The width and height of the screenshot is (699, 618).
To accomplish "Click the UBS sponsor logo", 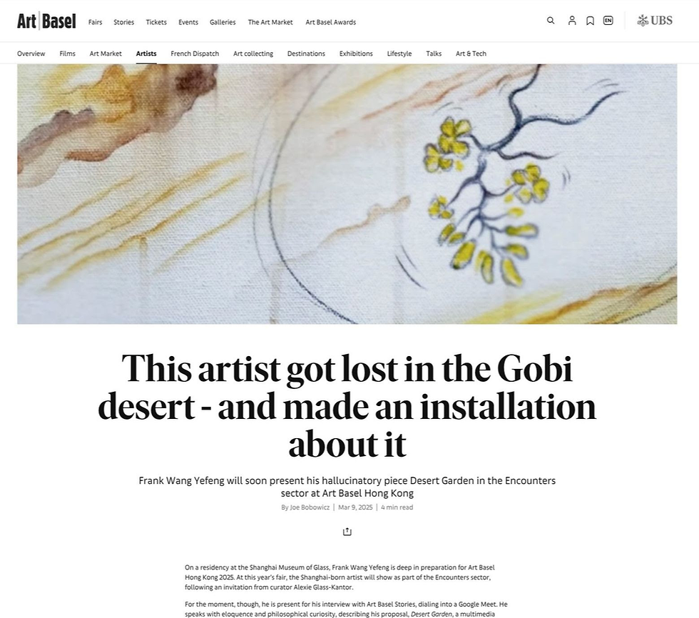I will (x=654, y=21).
